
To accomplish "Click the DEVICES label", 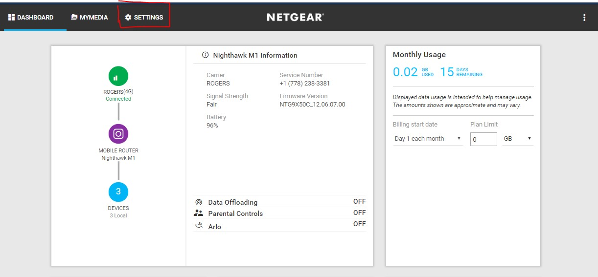I will point(118,208).
